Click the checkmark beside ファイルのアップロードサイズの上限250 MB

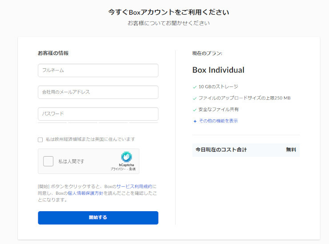click(x=195, y=98)
